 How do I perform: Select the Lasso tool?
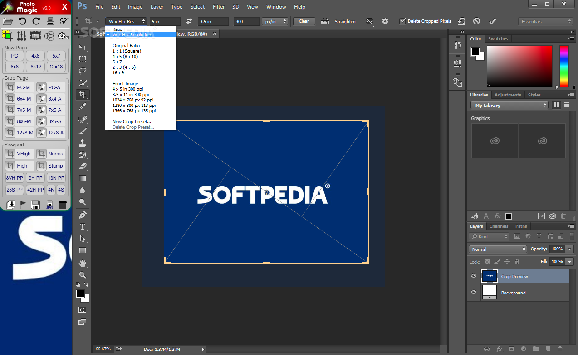83,71
